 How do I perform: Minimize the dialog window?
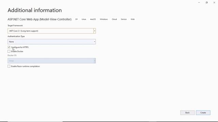(x=199, y=2)
